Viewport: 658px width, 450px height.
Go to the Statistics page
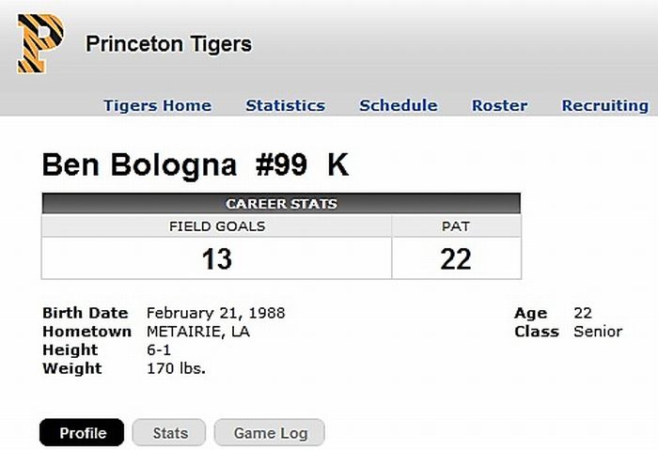click(285, 105)
